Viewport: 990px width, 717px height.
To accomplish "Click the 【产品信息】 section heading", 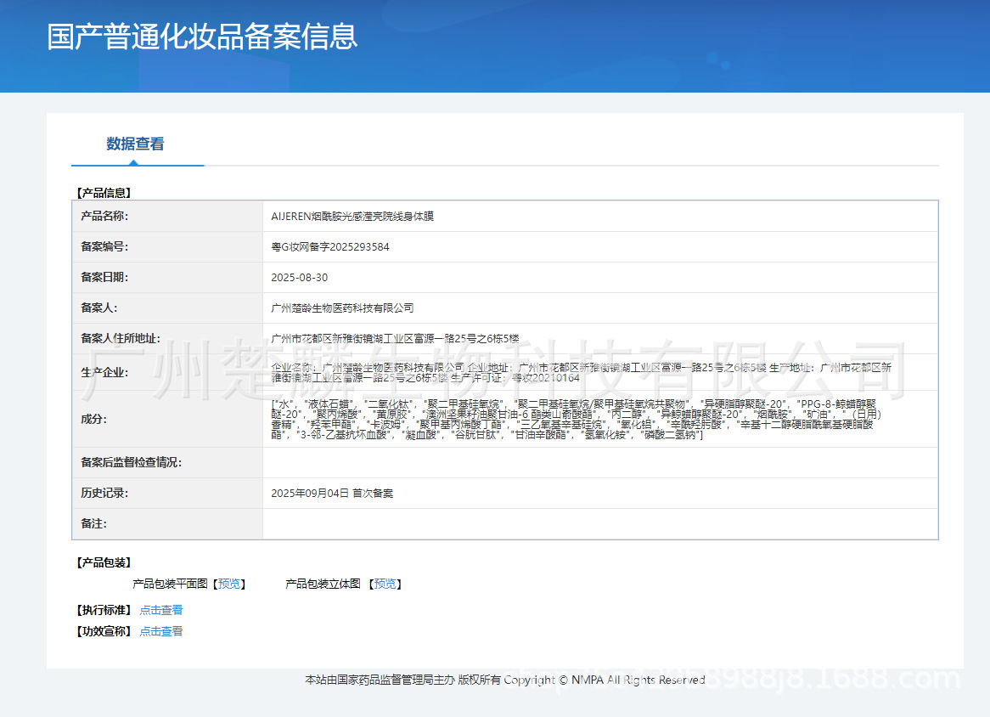I will [x=104, y=193].
